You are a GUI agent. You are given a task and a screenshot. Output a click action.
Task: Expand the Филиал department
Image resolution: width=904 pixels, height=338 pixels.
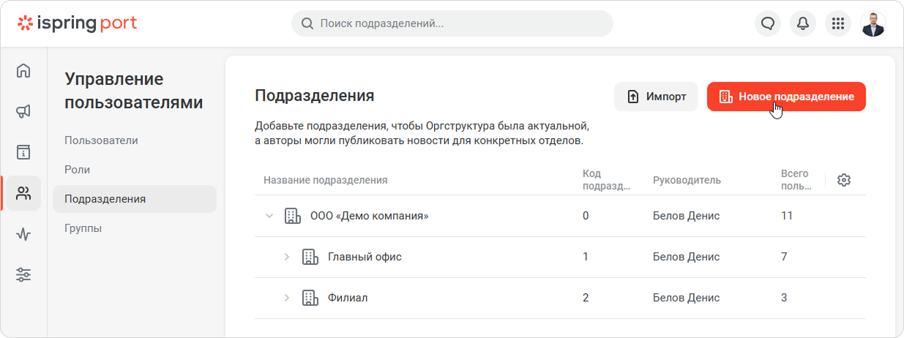(287, 298)
